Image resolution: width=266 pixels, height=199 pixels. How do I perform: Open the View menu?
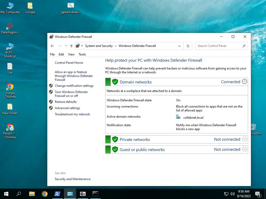(x=71, y=54)
